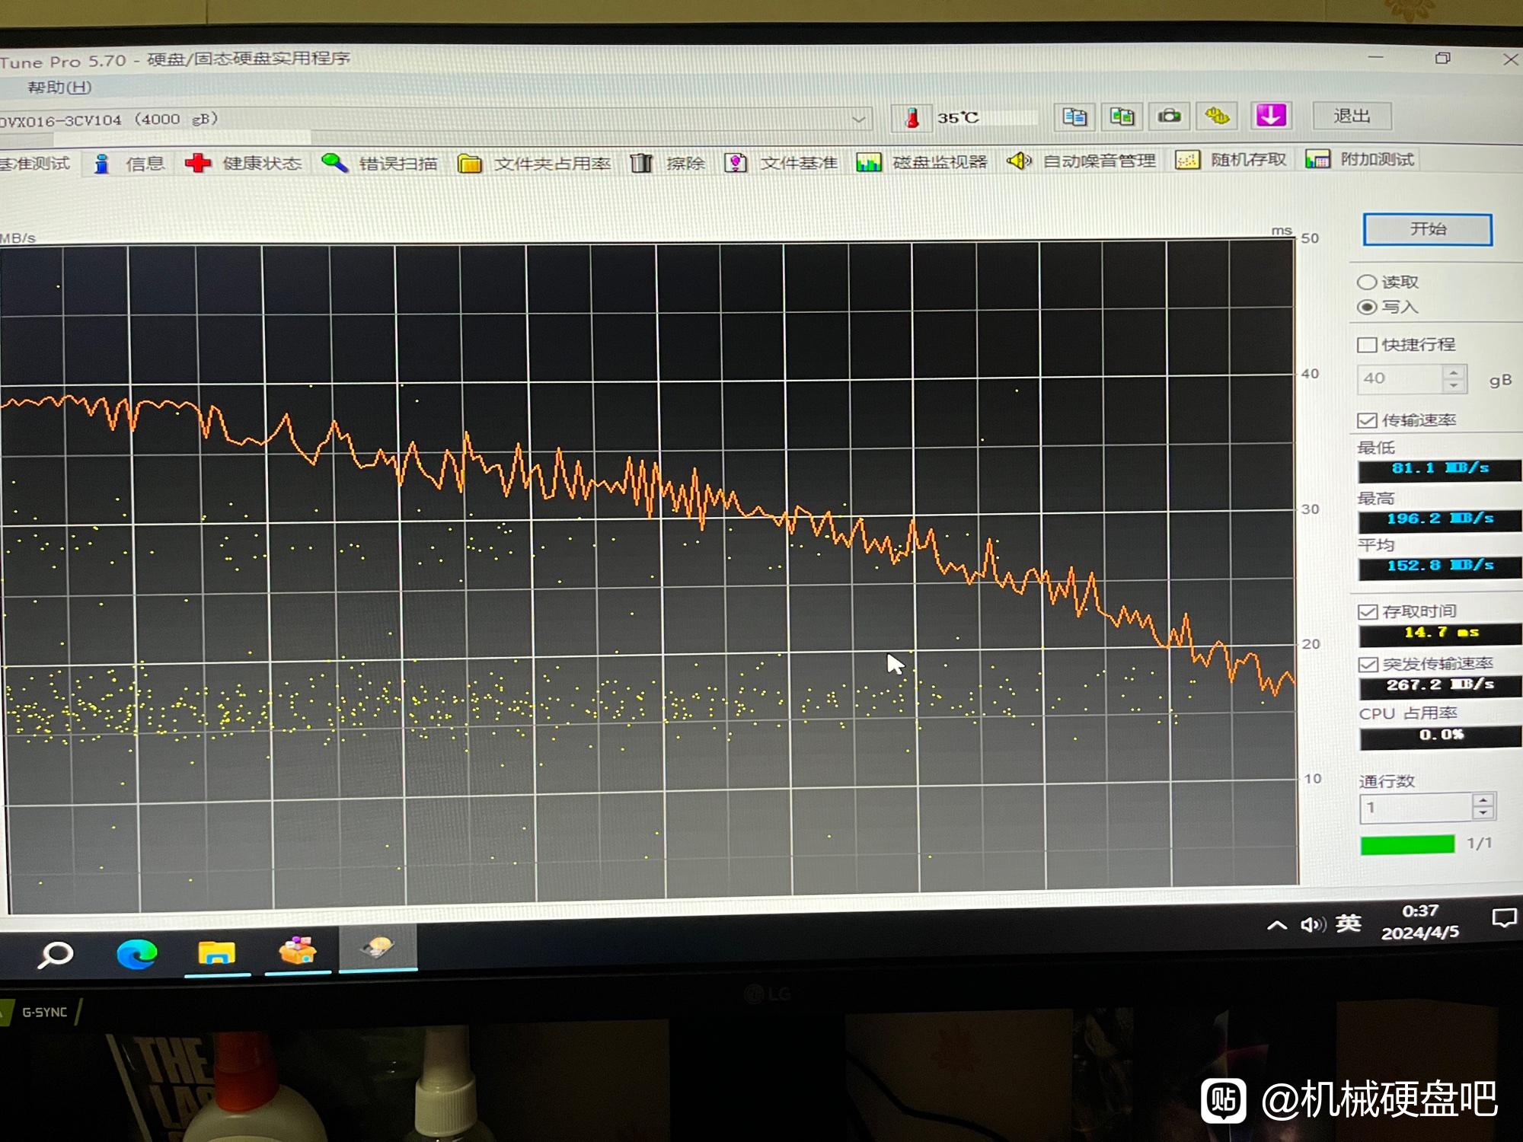
Task: Open the colorful box app on taskbar
Action: [297, 950]
